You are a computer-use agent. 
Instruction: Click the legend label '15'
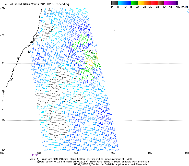[131, 7]
